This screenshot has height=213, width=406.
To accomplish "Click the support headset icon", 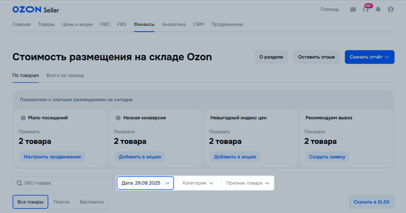I will click(366, 9).
